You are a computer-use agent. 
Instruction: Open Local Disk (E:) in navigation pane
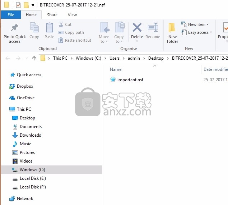pos(33,178)
